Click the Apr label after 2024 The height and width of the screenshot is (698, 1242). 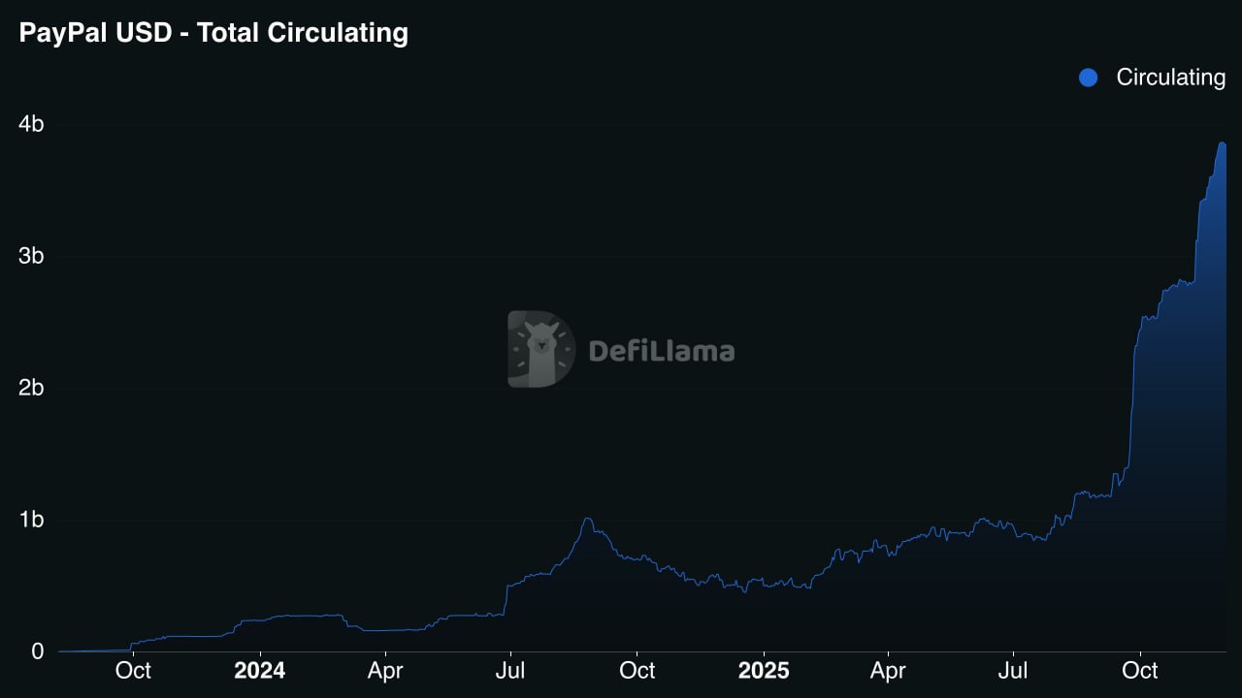[x=385, y=671]
